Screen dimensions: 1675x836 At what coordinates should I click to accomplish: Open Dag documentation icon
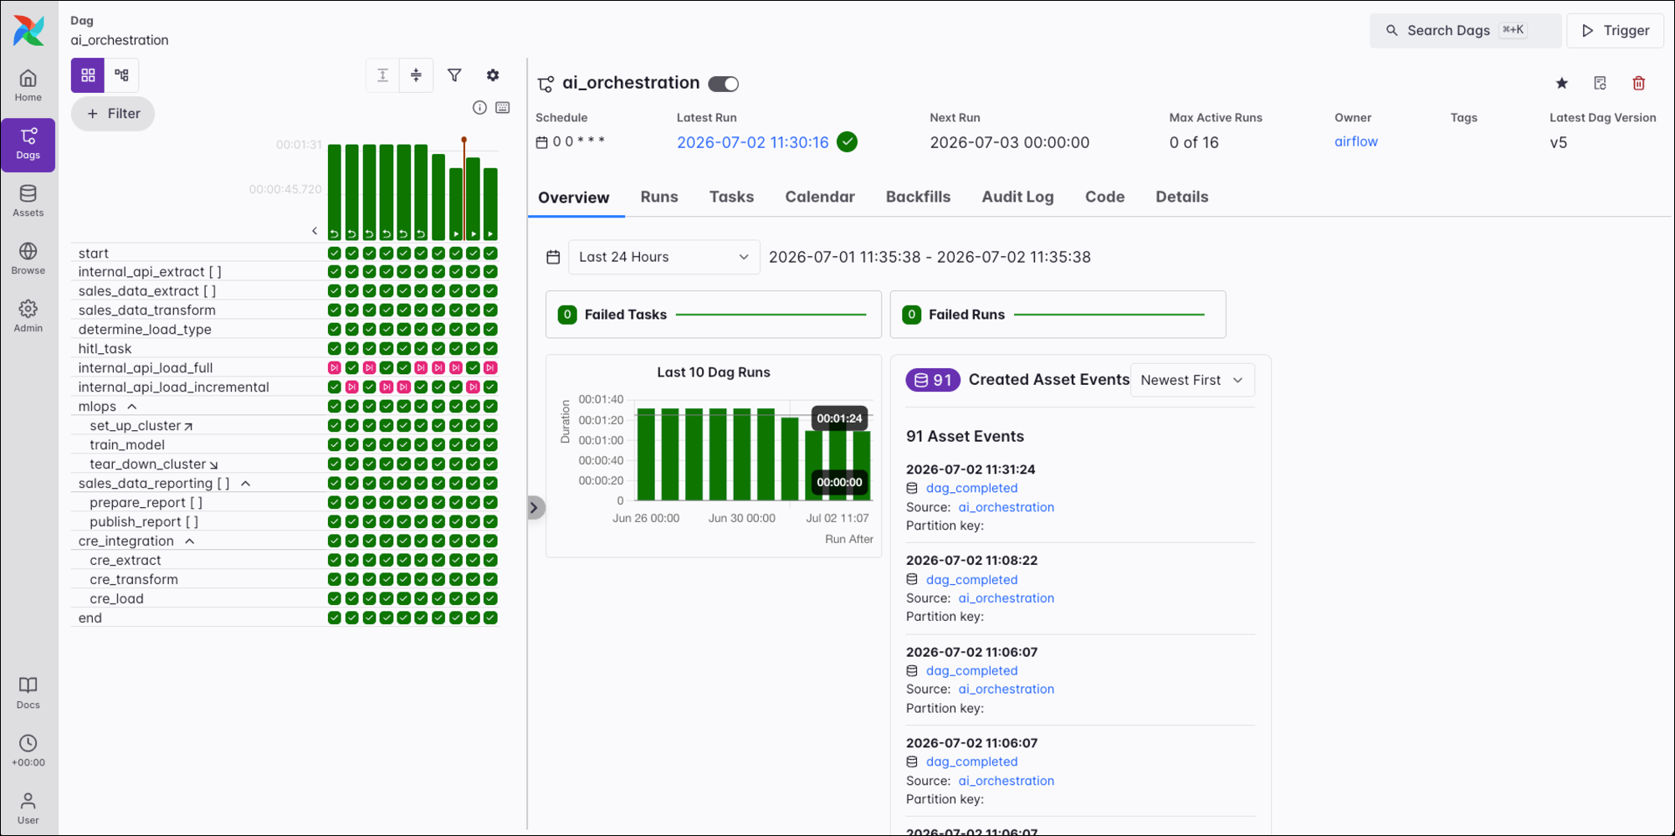point(1601,83)
